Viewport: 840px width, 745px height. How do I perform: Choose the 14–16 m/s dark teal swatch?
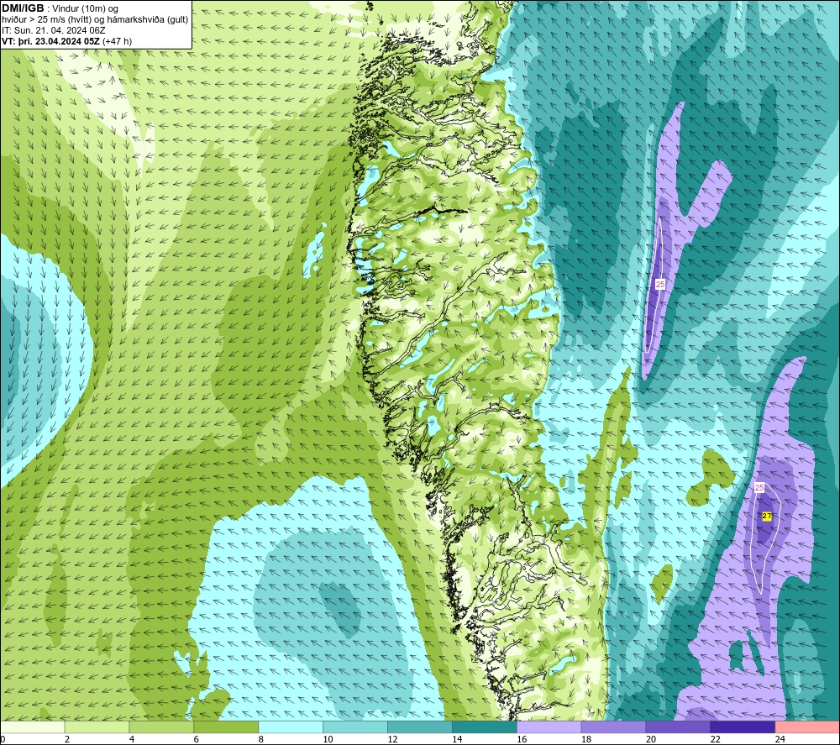(485, 727)
